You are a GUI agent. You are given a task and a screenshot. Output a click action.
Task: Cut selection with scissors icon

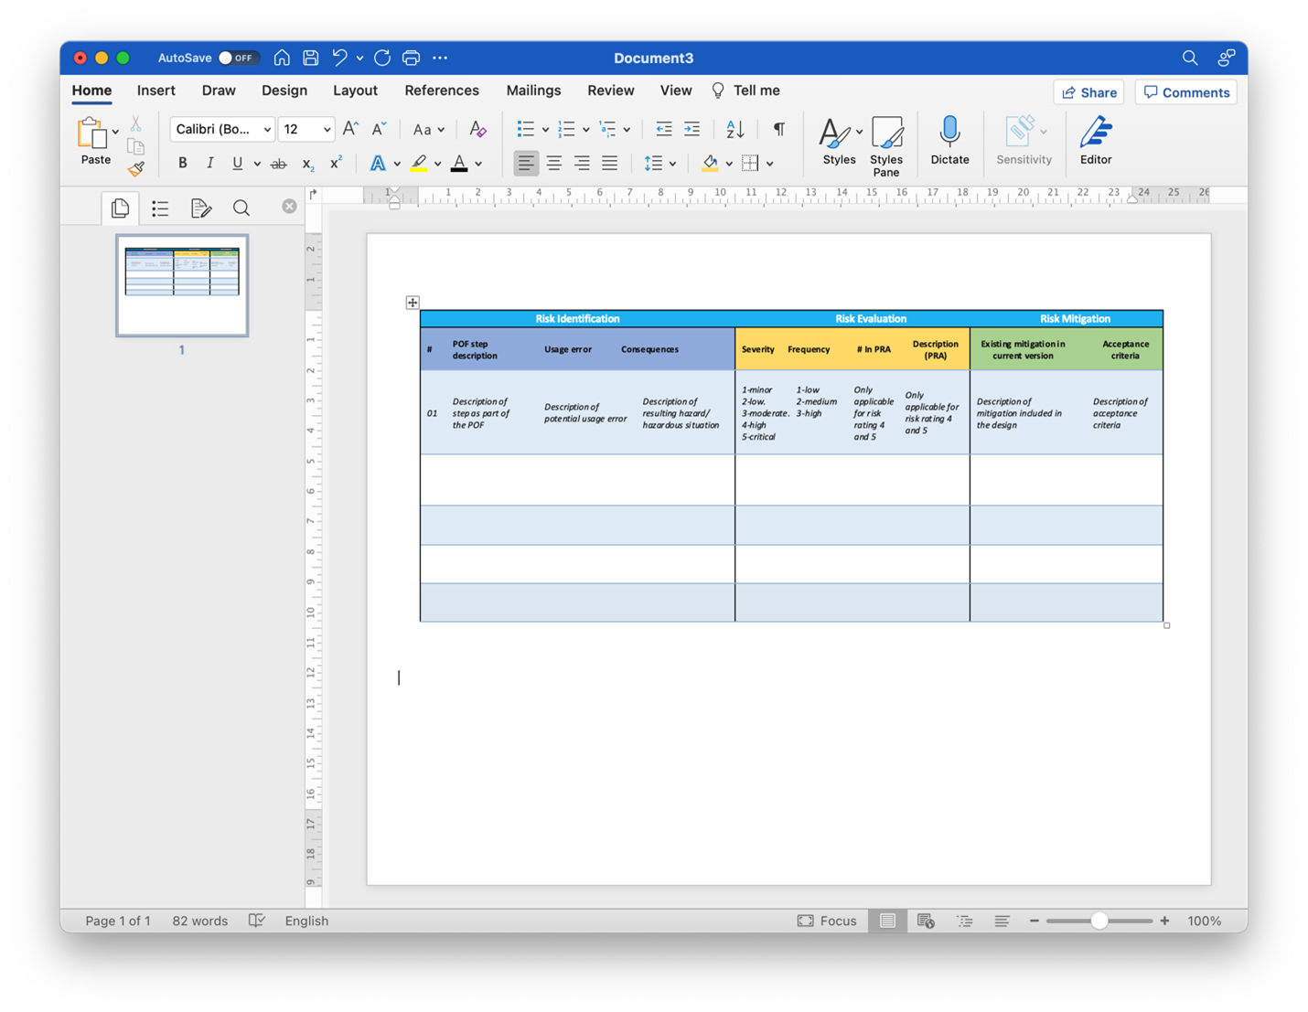[x=135, y=123]
